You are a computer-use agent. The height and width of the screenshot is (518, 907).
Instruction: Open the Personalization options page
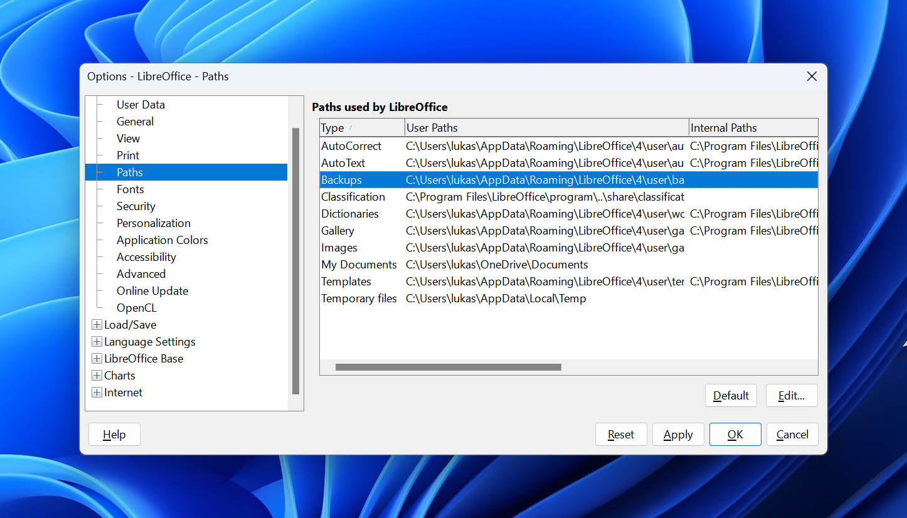(x=153, y=223)
